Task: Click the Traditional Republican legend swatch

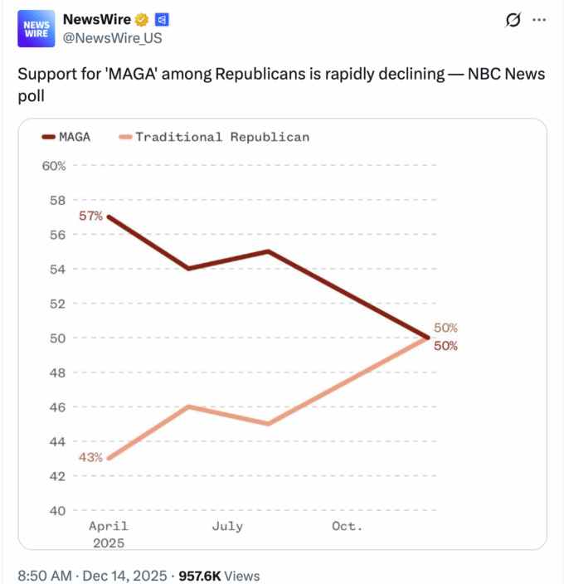Action: coord(124,137)
